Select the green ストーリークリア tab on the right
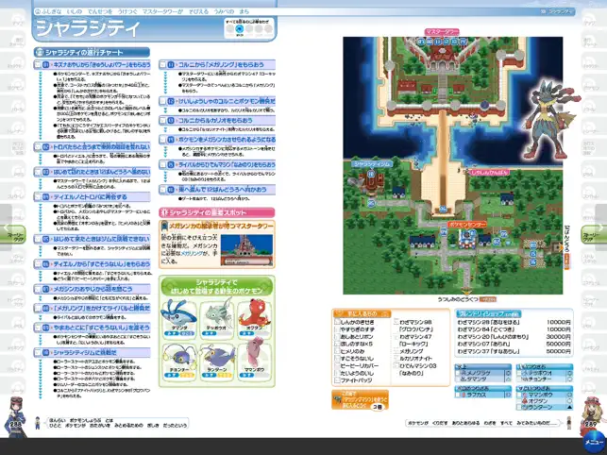The image size is (607, 455). click(594, 235)
